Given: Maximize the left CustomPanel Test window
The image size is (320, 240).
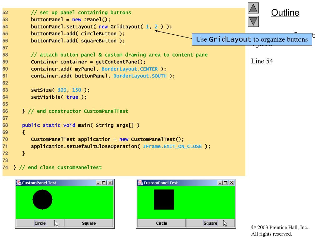Looking at the screenshot, I should coord(104,183).
